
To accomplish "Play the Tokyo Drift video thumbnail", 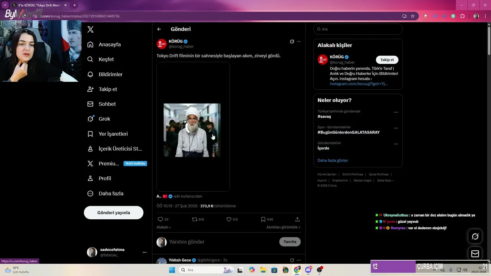I will 193,127.
